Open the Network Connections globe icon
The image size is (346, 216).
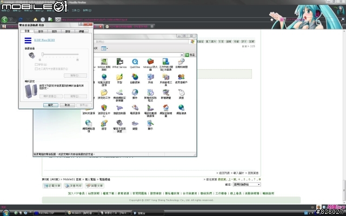coord(181,109)
